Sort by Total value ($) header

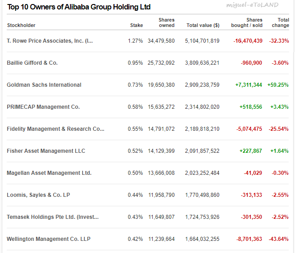(x=203, y=25)
